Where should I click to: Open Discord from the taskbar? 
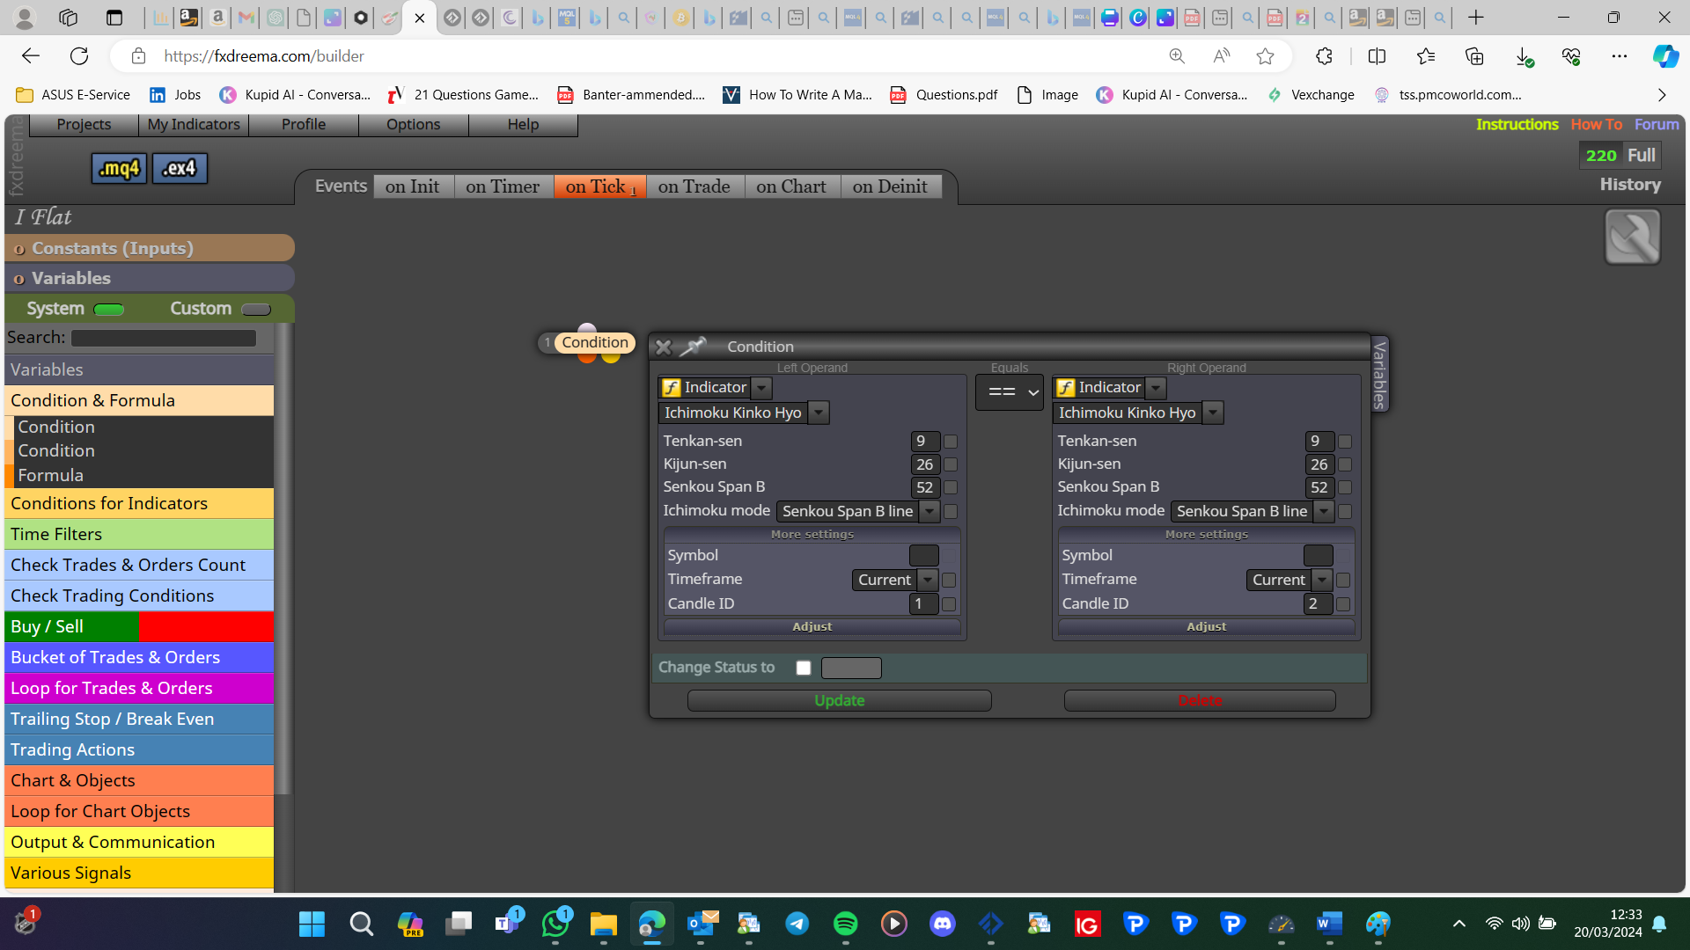943,924
